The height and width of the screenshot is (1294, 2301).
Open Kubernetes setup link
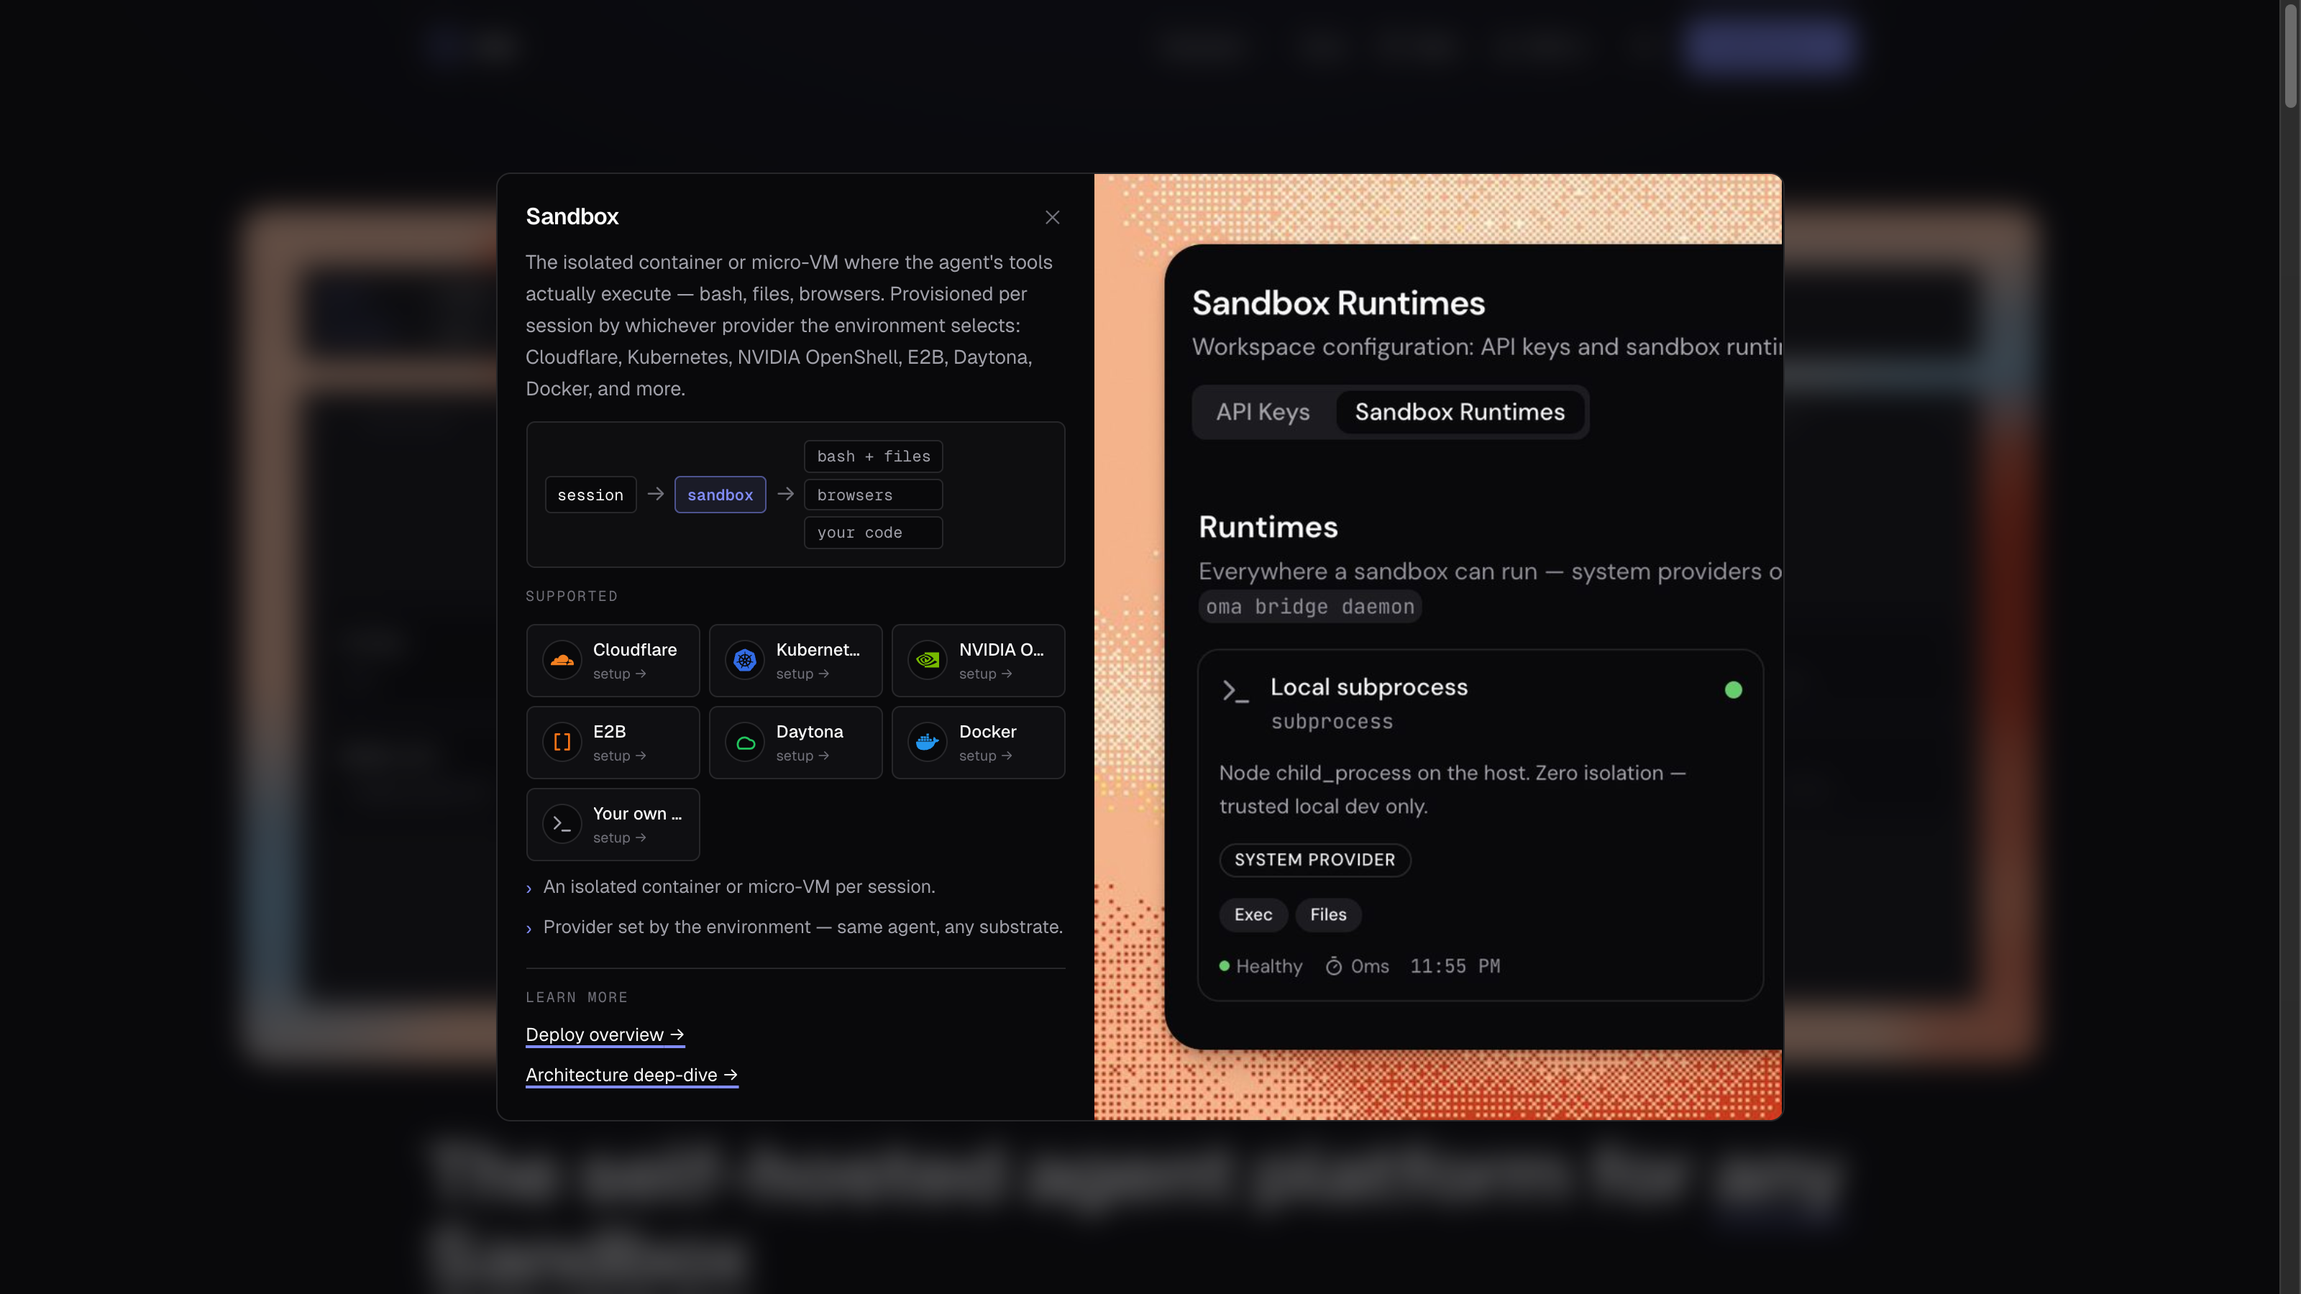802,674
